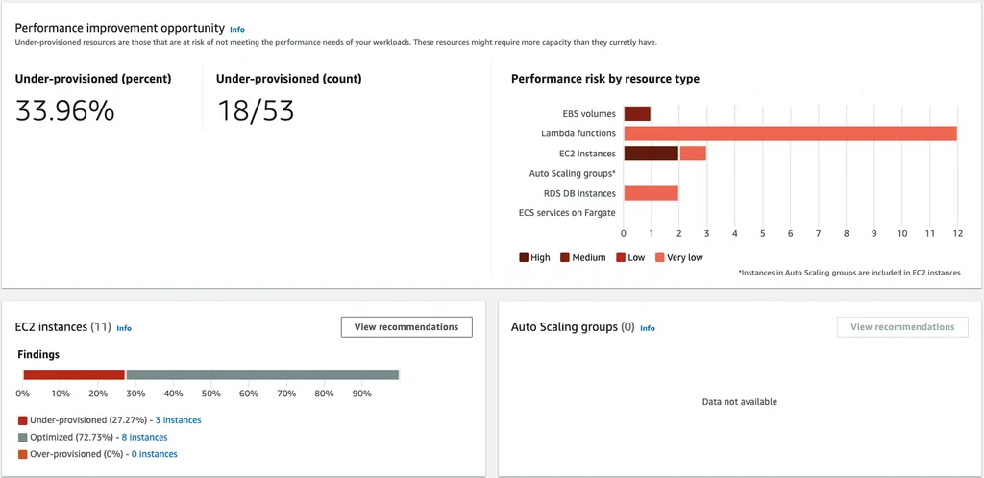Click the Lambda functions bar in chart

coord(790,133)
